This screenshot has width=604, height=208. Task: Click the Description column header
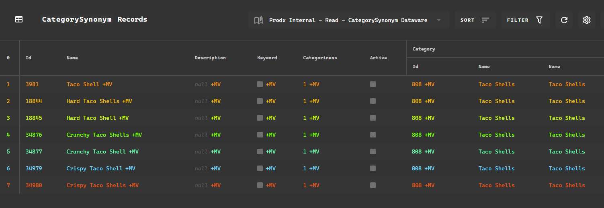click(210, 58)
